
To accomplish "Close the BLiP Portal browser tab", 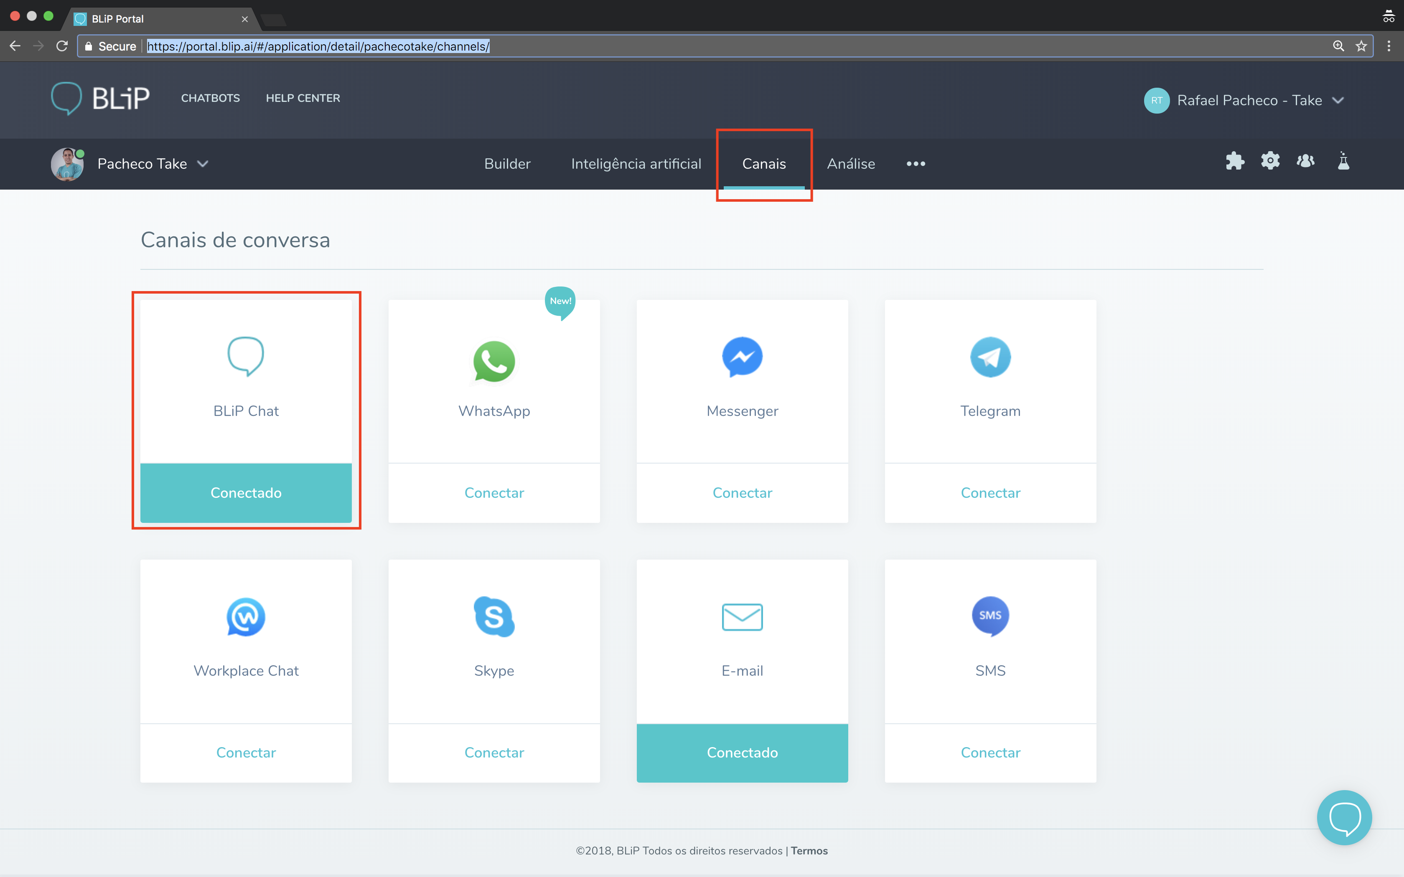I will coord(245,19).
